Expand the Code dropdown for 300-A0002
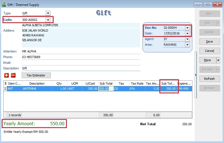Image resolution: width=224 pixels, height=143 pixels. point(48,20)
